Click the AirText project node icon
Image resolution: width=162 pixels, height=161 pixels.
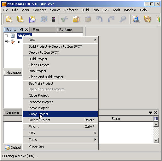click(13, 36)
